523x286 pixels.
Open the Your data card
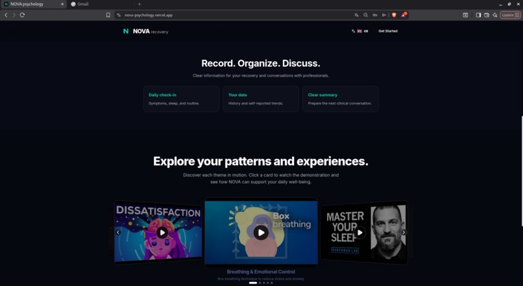[x=261, y=99]
